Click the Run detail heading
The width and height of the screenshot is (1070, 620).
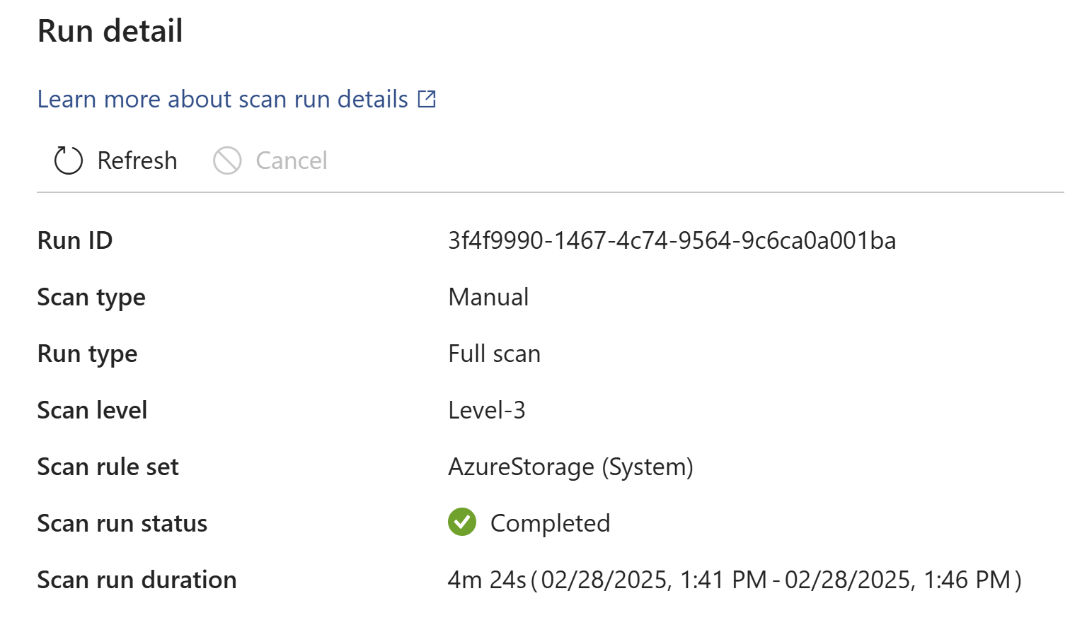110,30
